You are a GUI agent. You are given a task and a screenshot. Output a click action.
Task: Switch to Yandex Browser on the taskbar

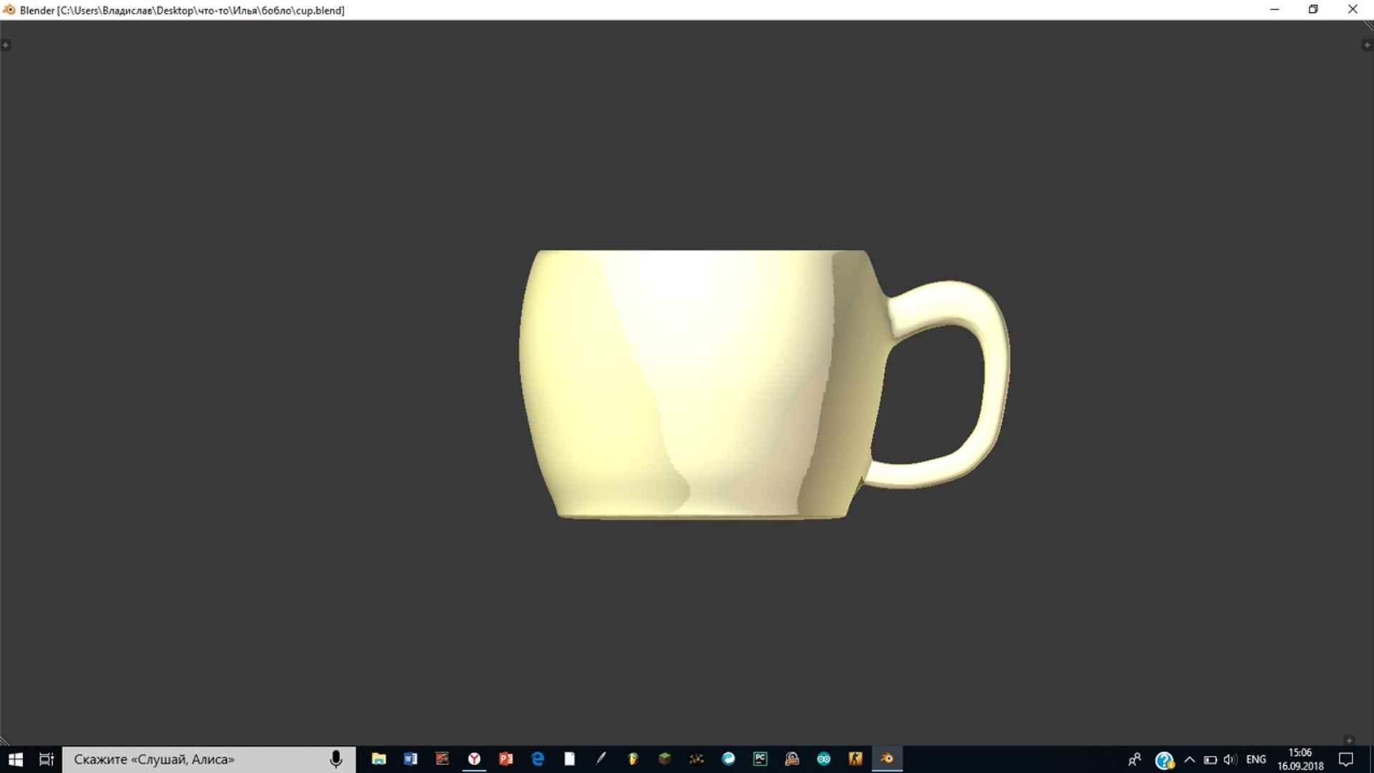click(474, 759)
